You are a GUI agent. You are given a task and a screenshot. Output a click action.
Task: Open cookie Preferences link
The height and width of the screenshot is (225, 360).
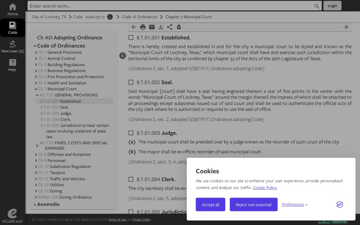(x=293, y=204)
